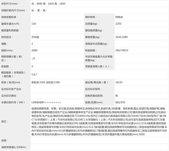Viewport: 169px width, 151px height.
Task: Click the 轮距 front and rear track value
Action: pyautogui.click(x=46, y=82)
